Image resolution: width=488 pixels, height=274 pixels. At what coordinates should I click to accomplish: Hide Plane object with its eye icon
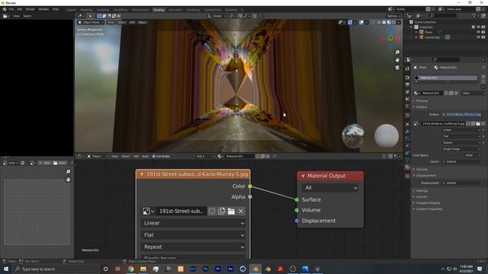click(478, 32)
